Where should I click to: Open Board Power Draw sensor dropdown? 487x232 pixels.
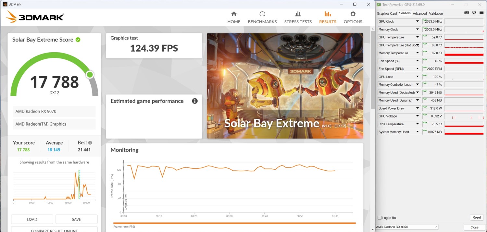coord(418,108)
